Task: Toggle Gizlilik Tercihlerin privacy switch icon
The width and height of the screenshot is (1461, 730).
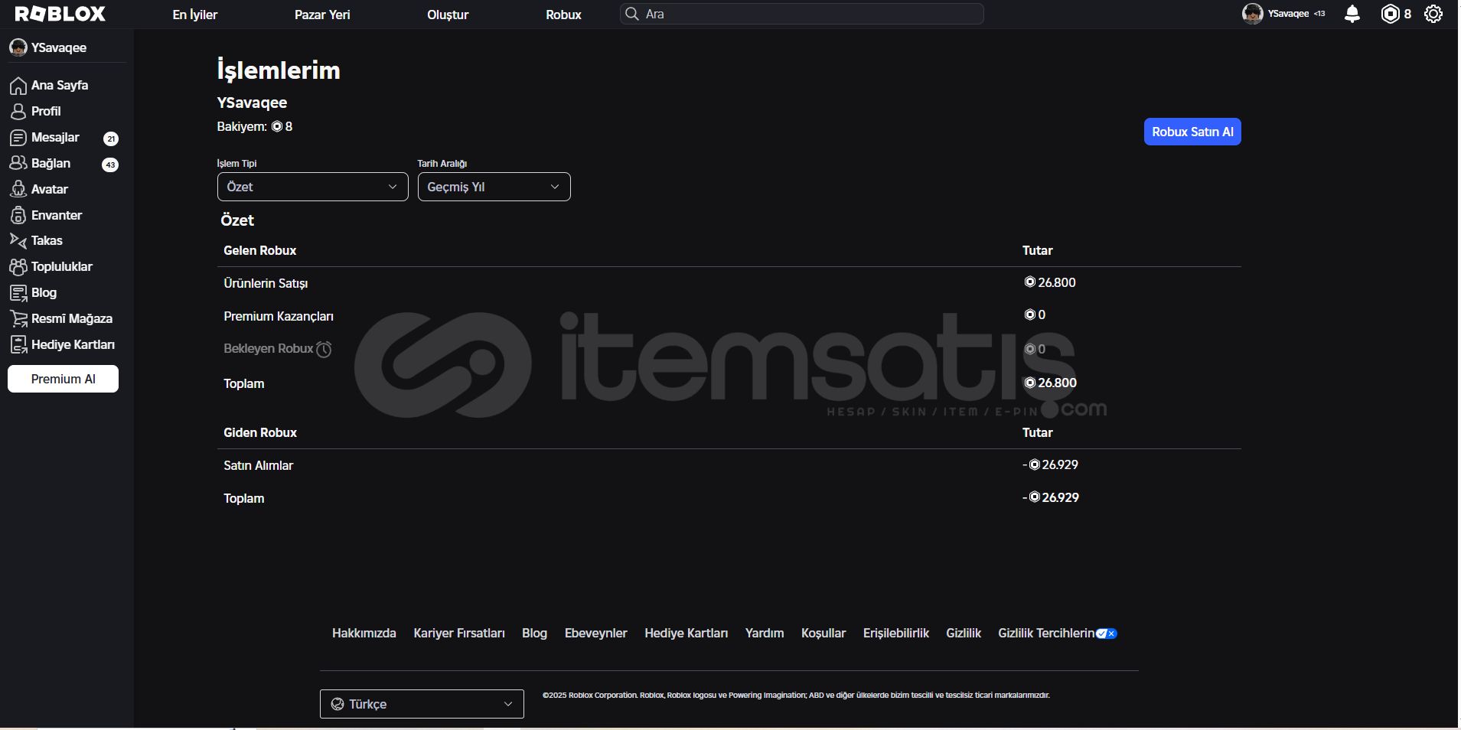Action: pos(1107,634)
